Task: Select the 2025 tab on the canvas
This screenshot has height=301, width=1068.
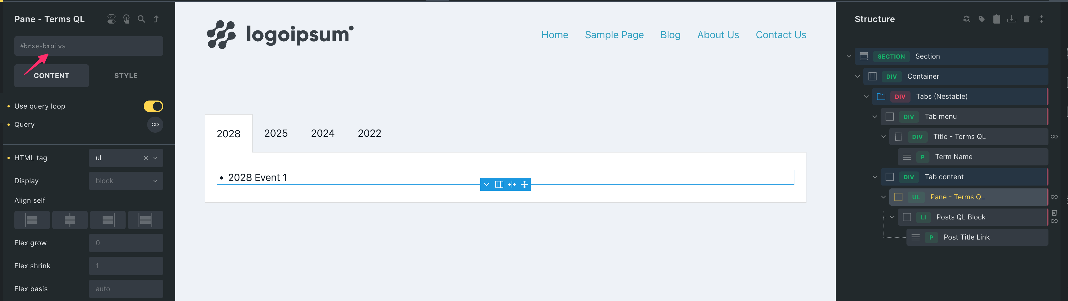Action: 276,133
